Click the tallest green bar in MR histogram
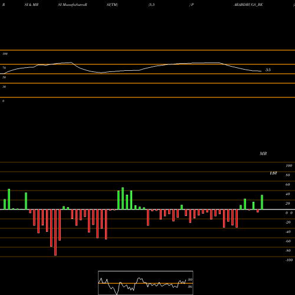The image size is (295, 295). pos(123,198)
